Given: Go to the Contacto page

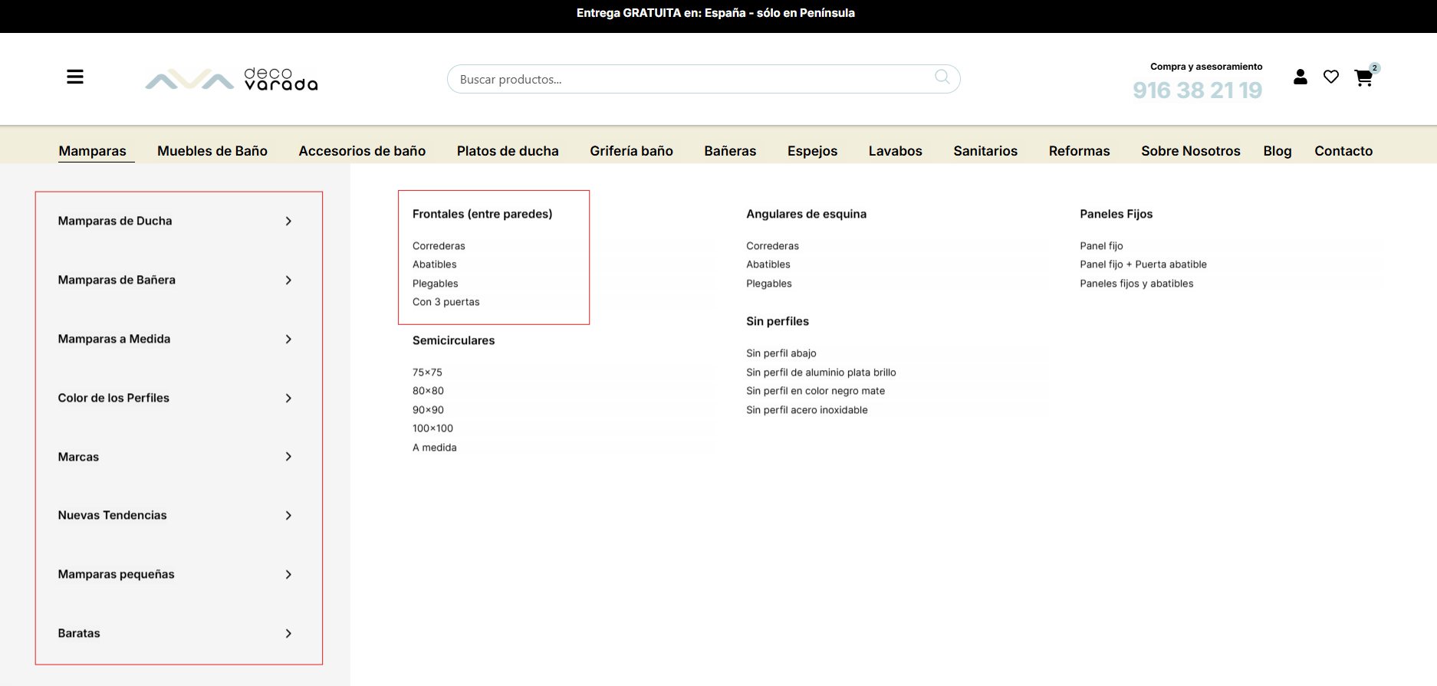Looking at the screenshot, I should [x=1343, y=151].
